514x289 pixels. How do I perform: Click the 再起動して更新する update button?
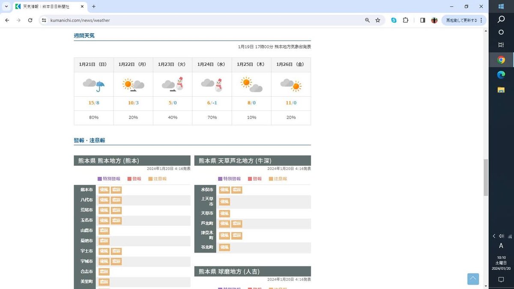(461, 20)
